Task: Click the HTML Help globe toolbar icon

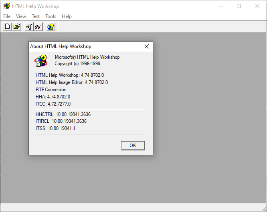Action: [x=51, y=27]
